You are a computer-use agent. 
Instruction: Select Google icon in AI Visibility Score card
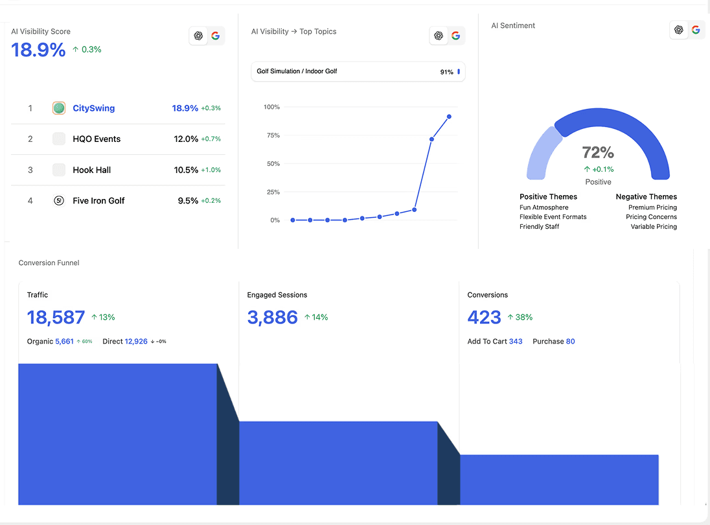pos(216,36)
